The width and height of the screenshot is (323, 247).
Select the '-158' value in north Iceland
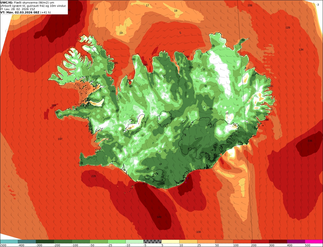coord(191,67)
